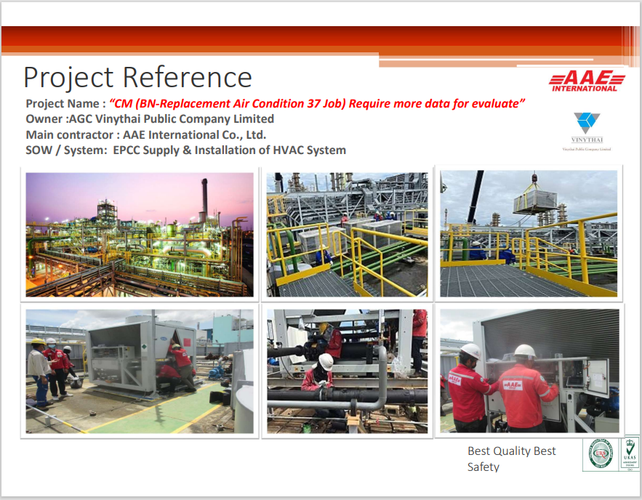Select the photo of worker near black pipes
642x500 pixels.
tap(347, 371)
